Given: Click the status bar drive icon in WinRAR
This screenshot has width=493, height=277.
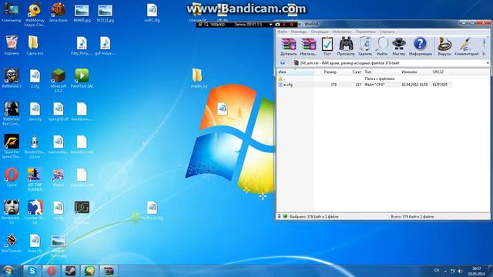Looking at the screenshot, I should click(x=279, y=216).
